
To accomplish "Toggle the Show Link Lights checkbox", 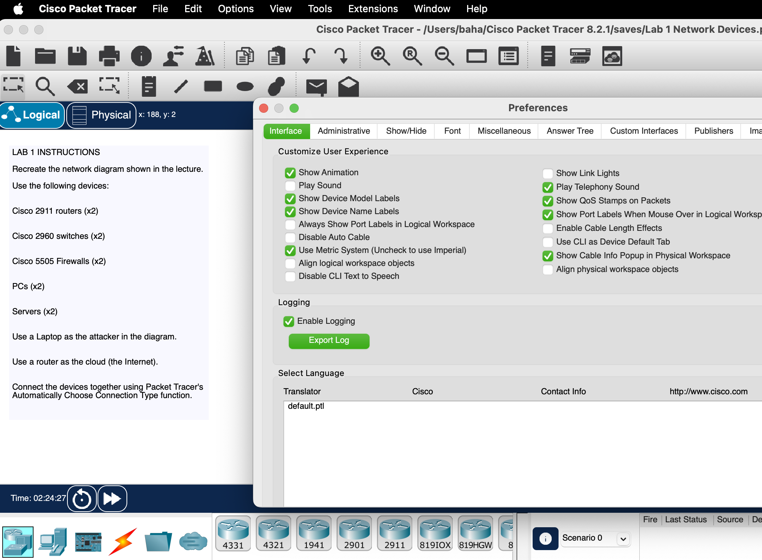I will (547, 174).
